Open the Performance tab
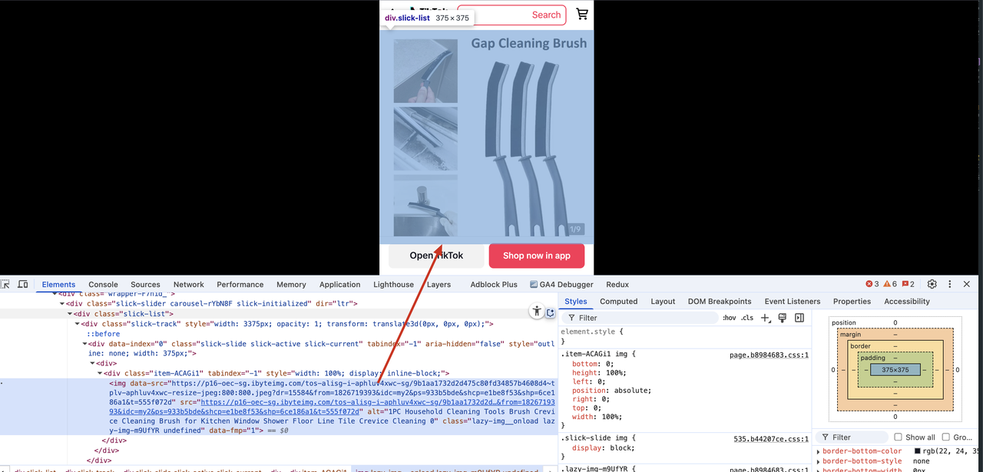This screenshot has width=983, height=472. click(x=240, y=284)
